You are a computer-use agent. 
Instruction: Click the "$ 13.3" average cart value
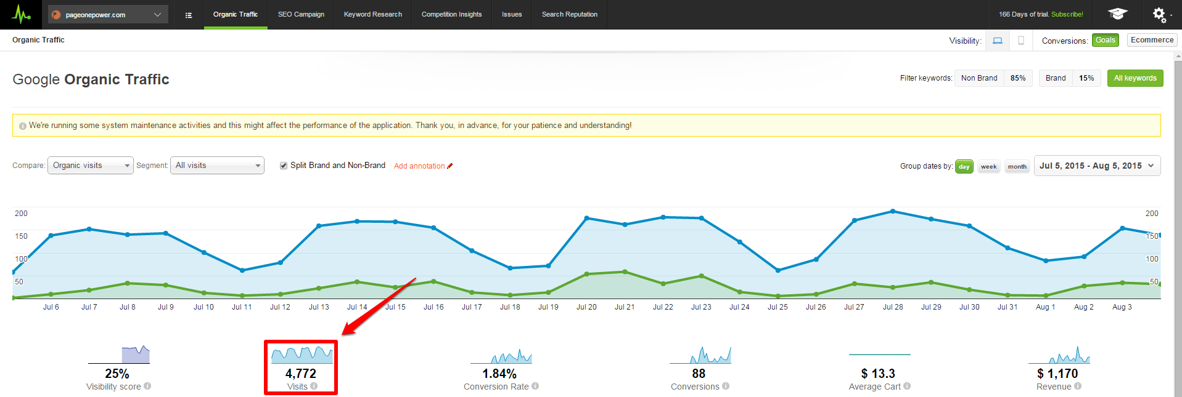click(x=878, y=374)
